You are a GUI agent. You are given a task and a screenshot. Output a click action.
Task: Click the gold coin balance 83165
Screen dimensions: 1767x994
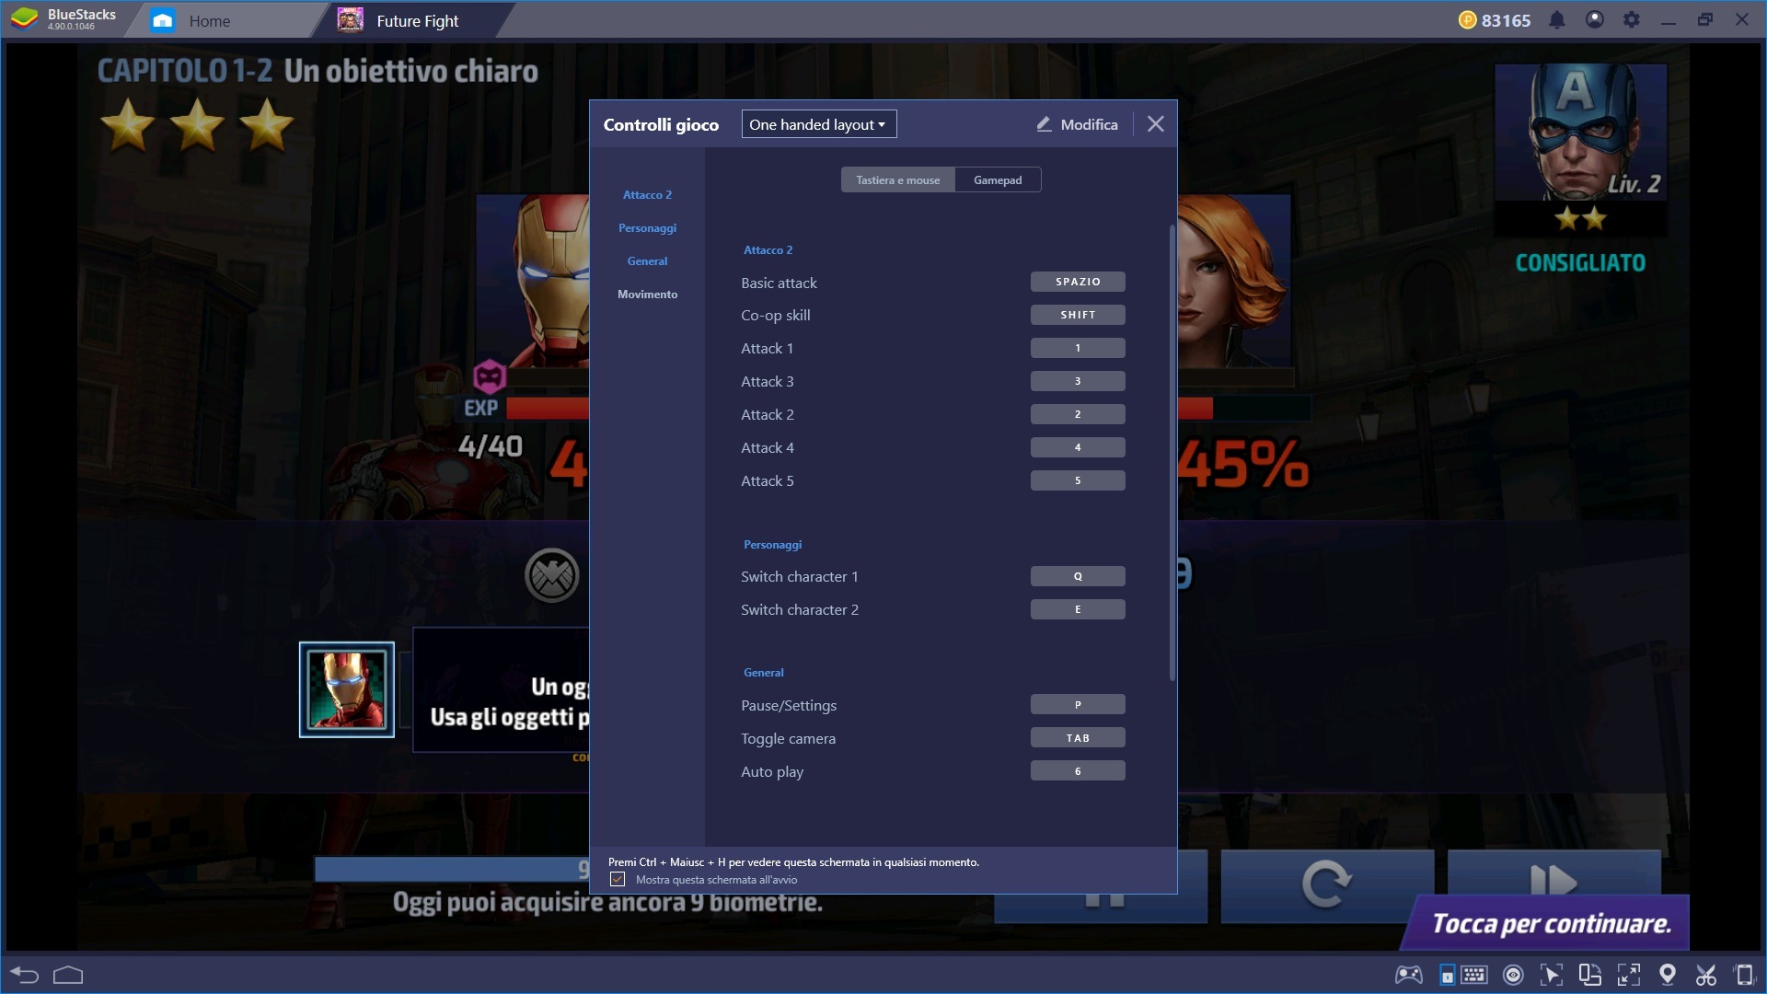point(1495,20)
